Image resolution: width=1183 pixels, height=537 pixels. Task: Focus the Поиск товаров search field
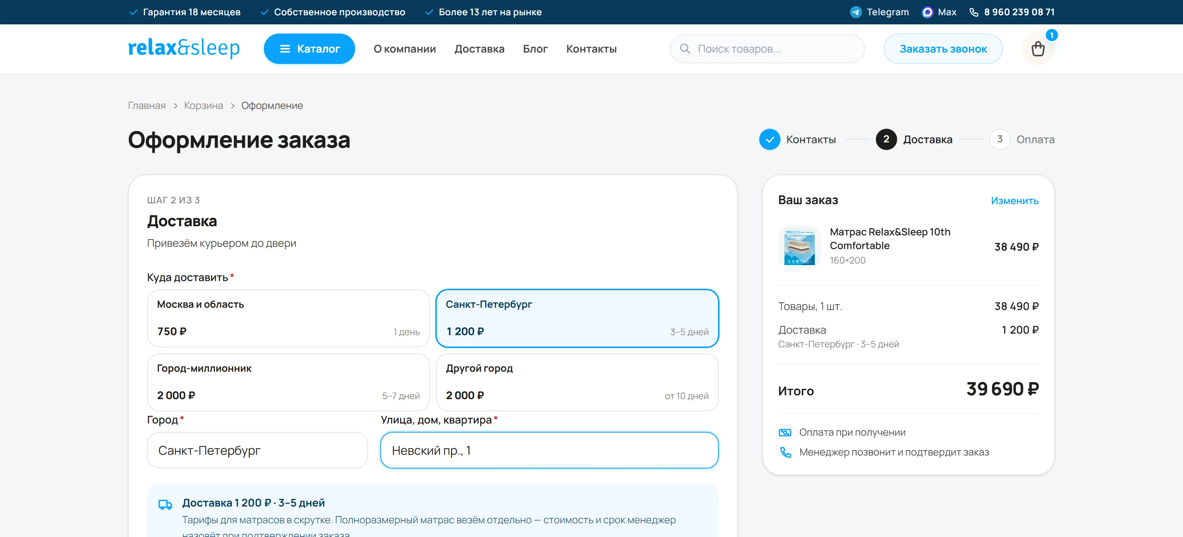tap(767, 49)
